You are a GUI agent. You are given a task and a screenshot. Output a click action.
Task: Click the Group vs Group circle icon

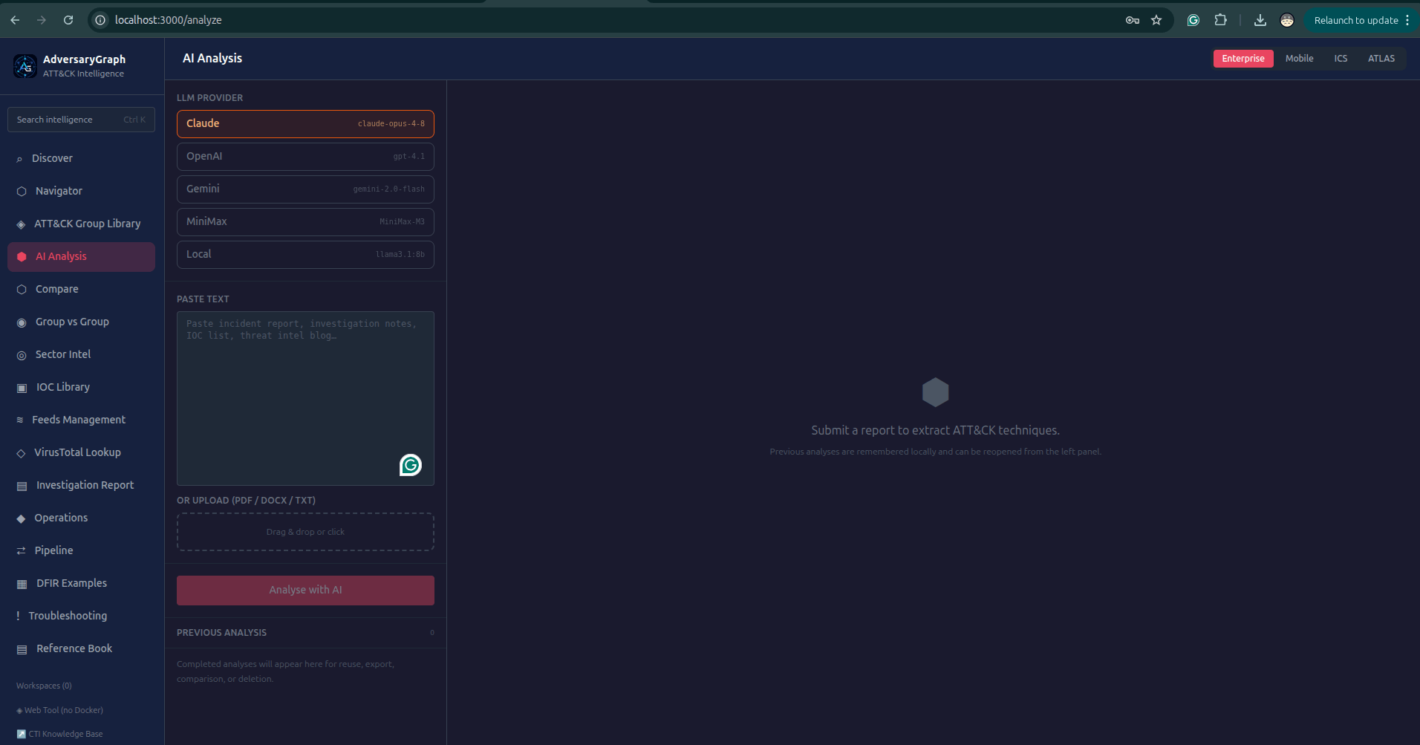tap(22, 322)
